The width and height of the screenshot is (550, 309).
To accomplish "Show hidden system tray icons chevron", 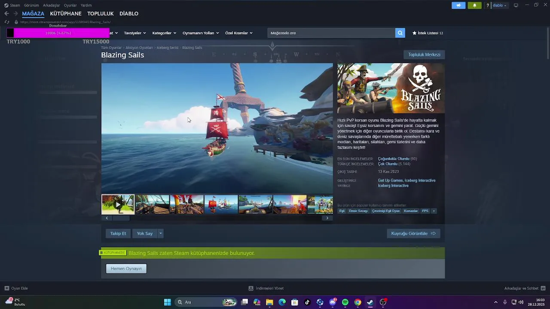I will click(495, 302).
